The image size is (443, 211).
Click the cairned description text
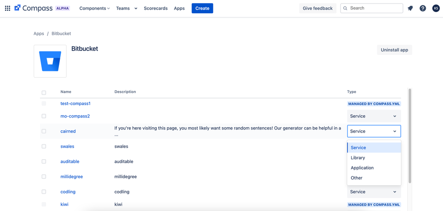(228, 131)
